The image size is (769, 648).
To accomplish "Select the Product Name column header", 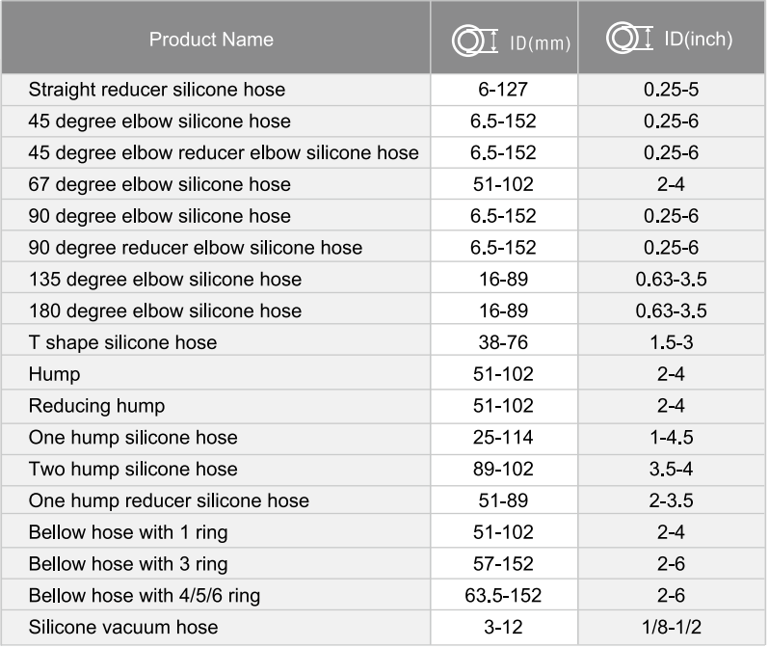I will [211, 40].
